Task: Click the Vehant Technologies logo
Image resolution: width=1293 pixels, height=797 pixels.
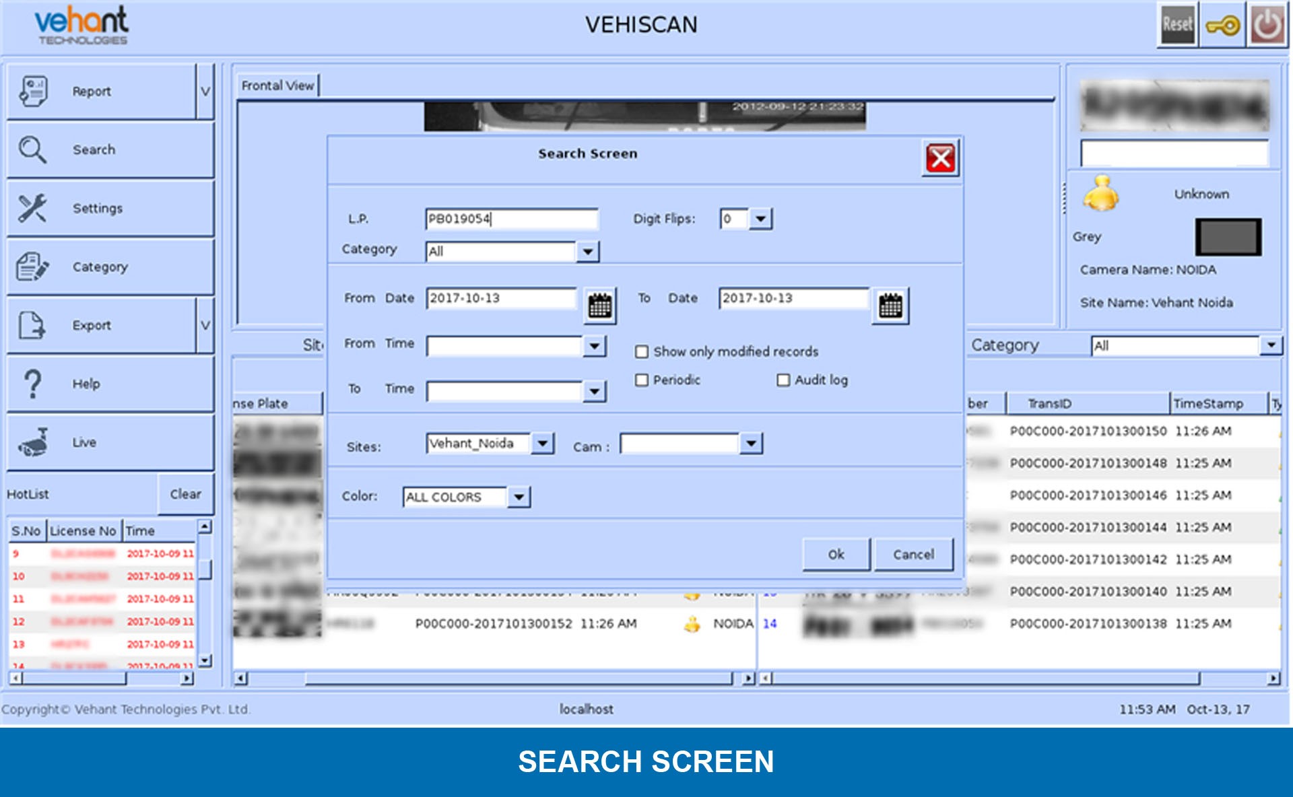Action: click(x=81, y=26)
